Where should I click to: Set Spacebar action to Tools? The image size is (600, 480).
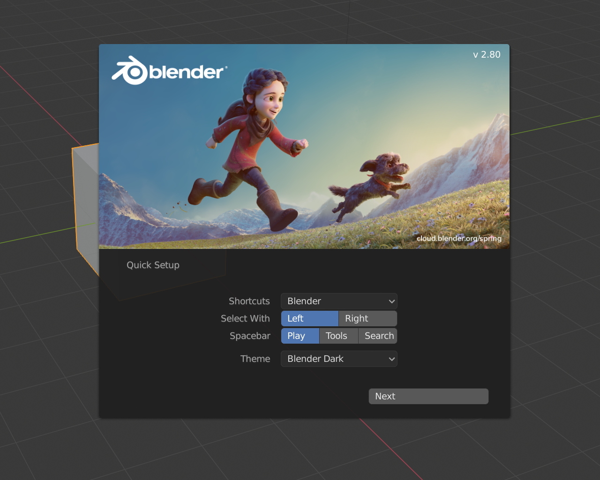tap(339, 336)
